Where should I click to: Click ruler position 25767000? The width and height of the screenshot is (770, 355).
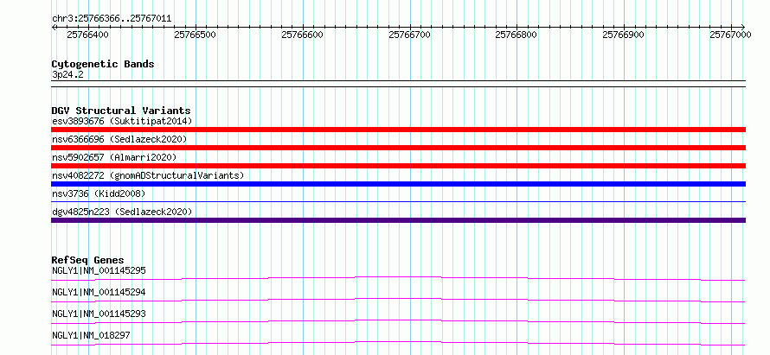tap(731, 35)
